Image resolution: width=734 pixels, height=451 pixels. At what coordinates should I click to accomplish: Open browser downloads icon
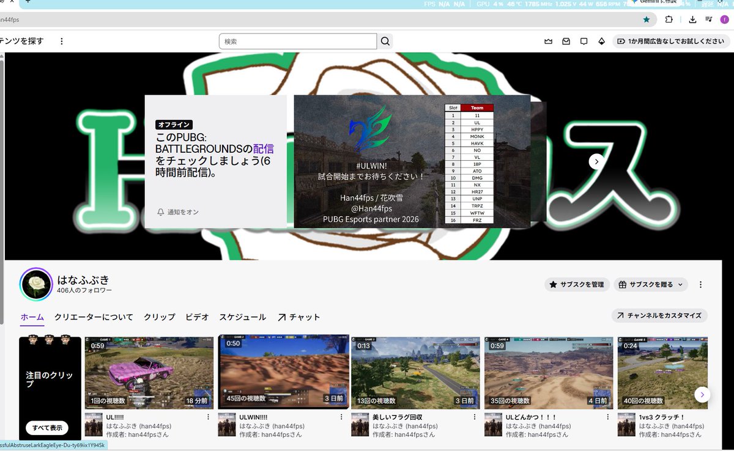click(692, 20)
